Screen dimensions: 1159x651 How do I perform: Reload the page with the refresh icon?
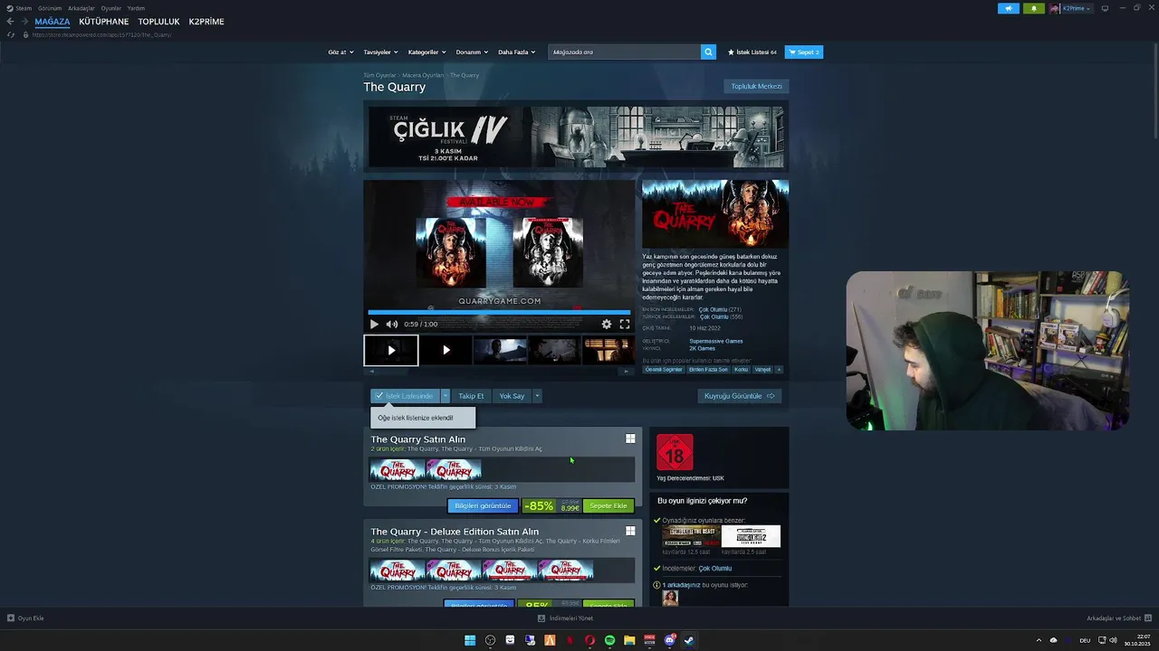[11, 34]
